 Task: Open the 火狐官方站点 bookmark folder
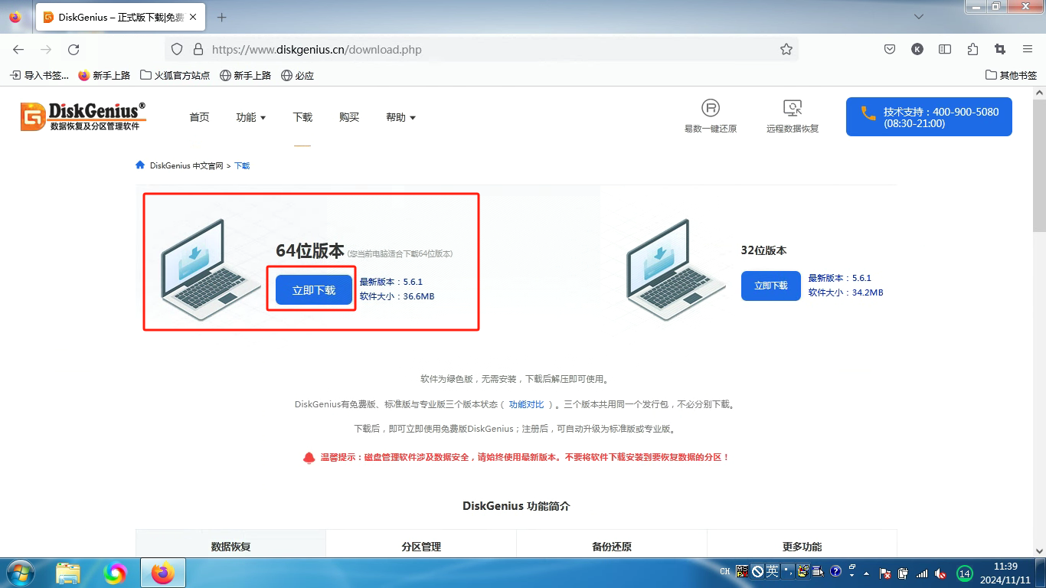(175, 75)
